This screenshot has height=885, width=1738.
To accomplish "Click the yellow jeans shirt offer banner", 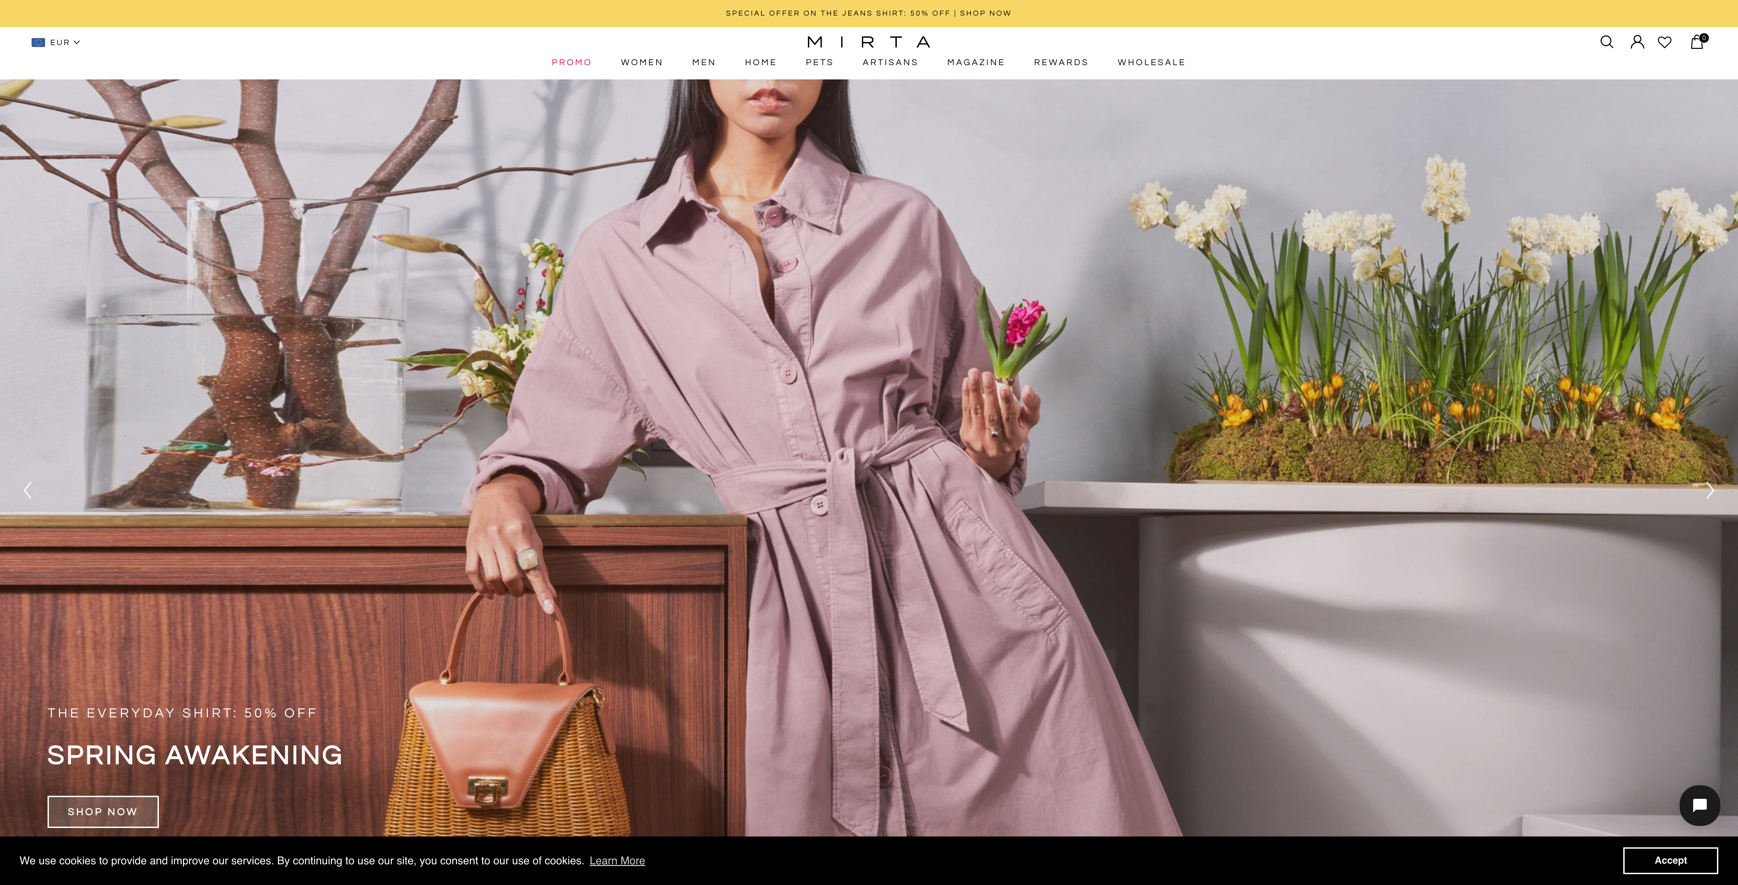I will tap(868, 14).
